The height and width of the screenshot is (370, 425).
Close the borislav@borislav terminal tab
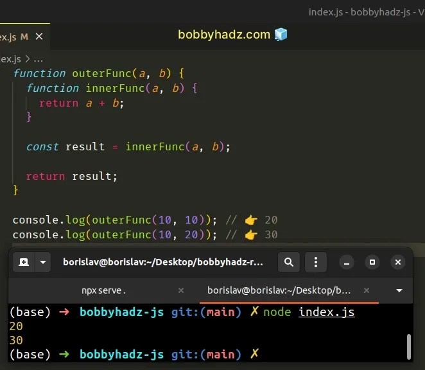click(367, 290)
